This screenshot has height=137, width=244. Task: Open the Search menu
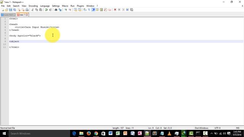[x=16, y=6]
